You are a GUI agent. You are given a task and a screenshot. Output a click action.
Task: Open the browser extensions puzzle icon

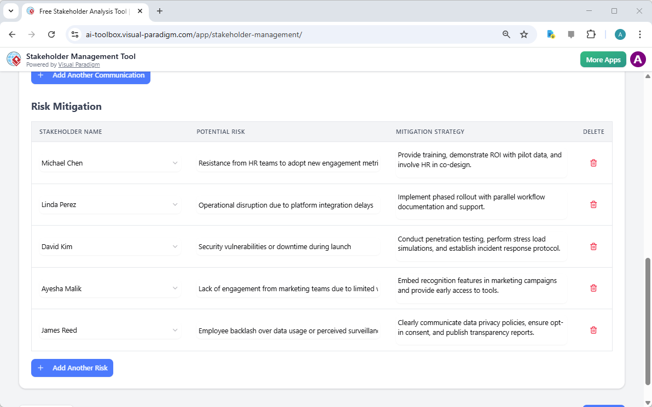click(591, 34)
